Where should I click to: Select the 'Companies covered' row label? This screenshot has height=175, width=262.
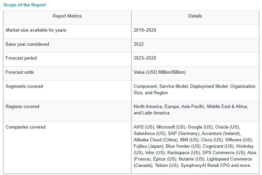pos(26,127)
